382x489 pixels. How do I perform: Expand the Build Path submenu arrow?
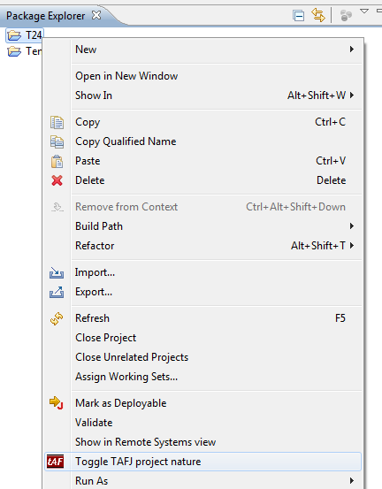pyautogui.click(x=352, y=226)
